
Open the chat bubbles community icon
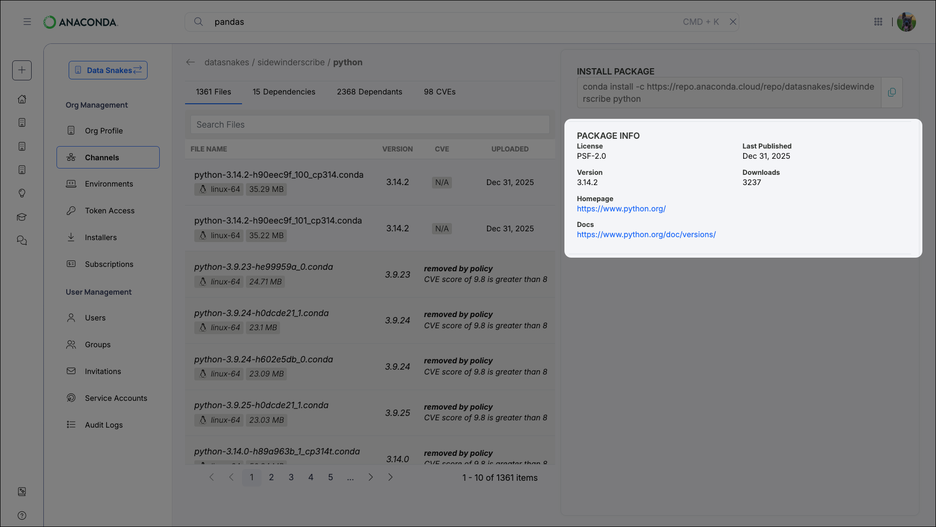tap(22, 241)
